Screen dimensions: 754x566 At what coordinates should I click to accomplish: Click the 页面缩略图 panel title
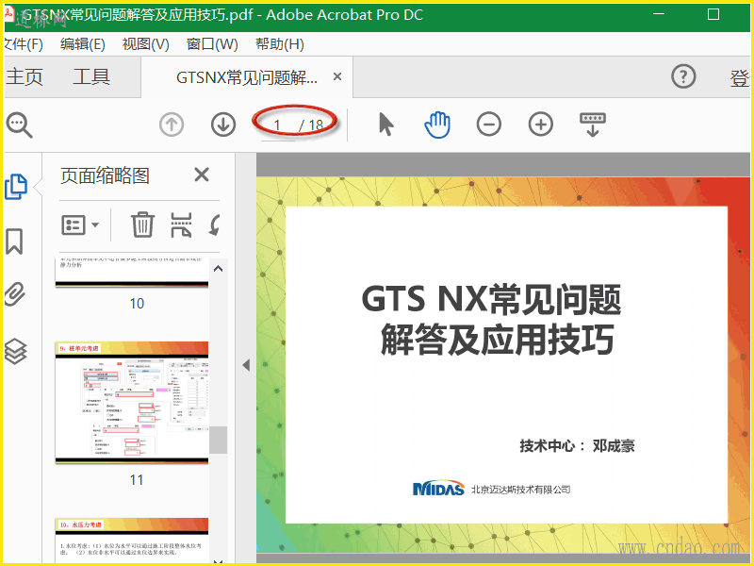(x=105, y=175)
